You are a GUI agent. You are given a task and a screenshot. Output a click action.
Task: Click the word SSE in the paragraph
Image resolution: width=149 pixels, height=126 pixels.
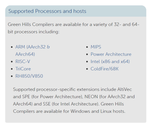pyautogui.click(x=47, y=104)
